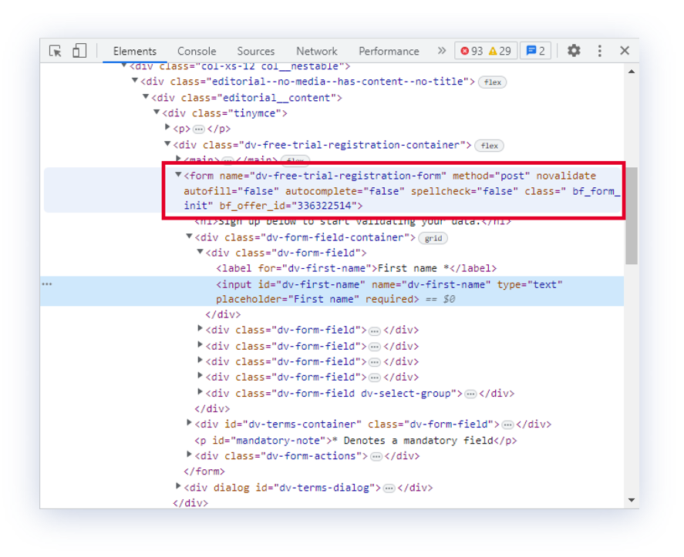Open the Sources tab
684x557 pixels.
click(256, 51)
